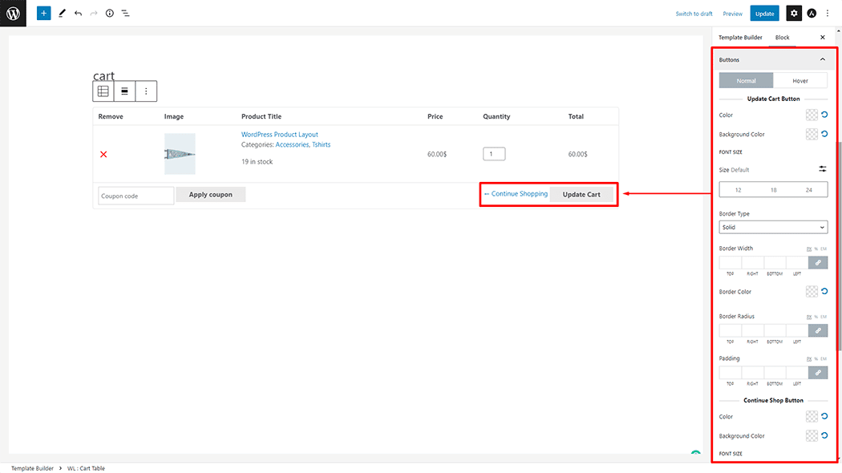Click the blue block inserter plus icon
The image size is (842, 473).
click(x=43, y=14)
